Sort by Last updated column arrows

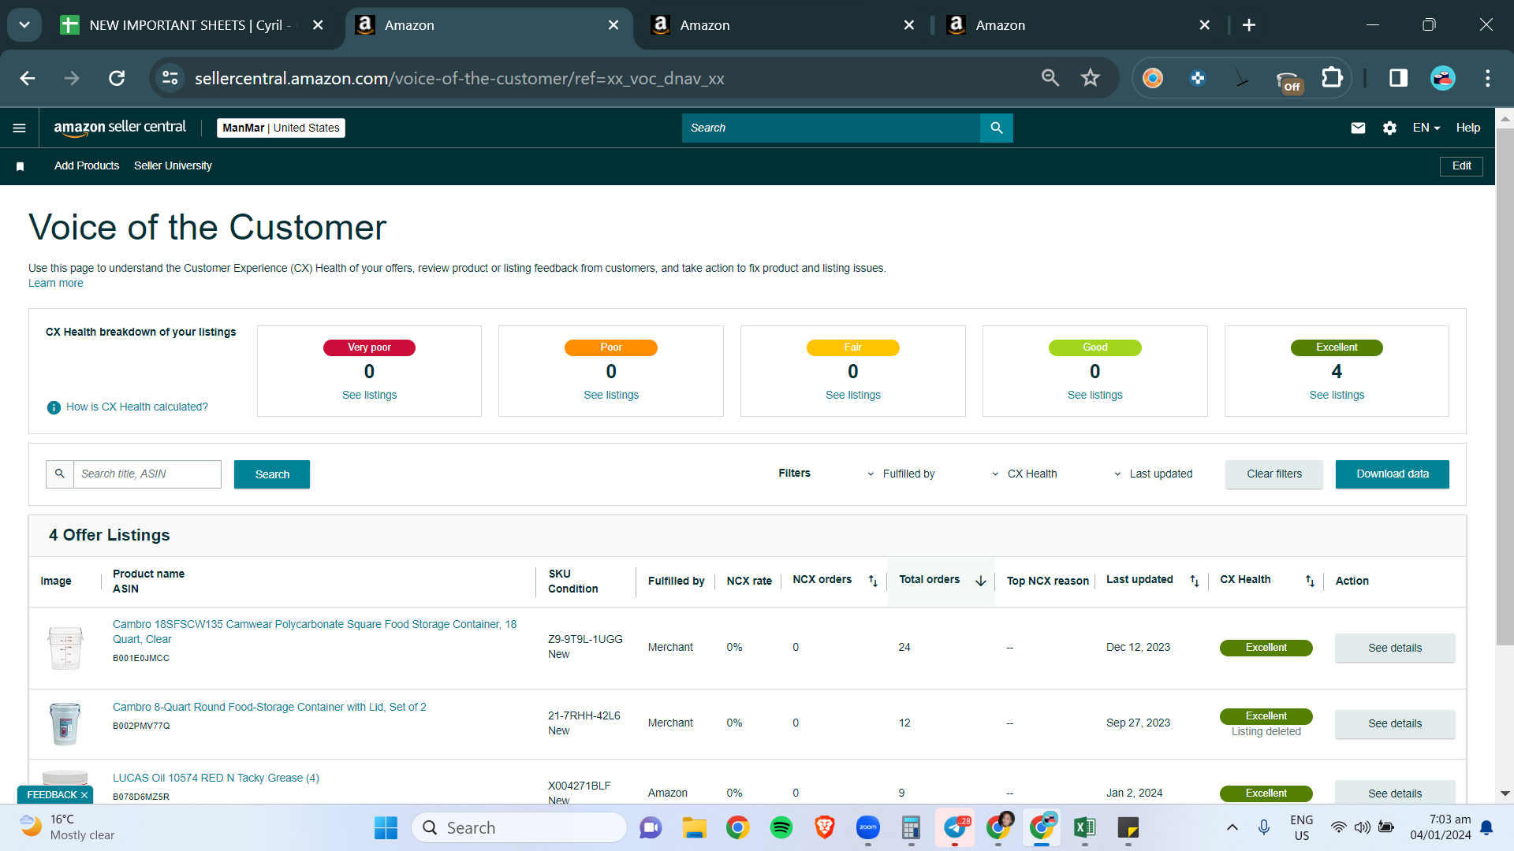pyautogui.click(x=1195, y=581)
